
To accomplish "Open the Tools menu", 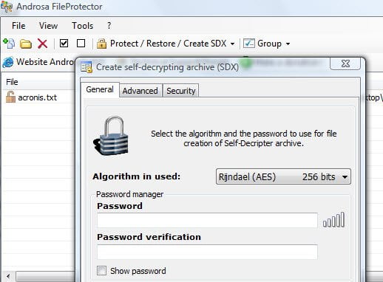I will pos(82,26).
